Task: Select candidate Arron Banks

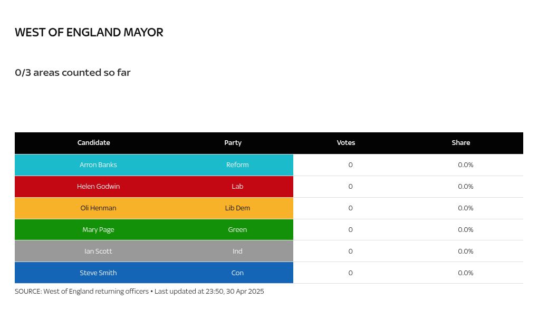Action: coord(98,165)
